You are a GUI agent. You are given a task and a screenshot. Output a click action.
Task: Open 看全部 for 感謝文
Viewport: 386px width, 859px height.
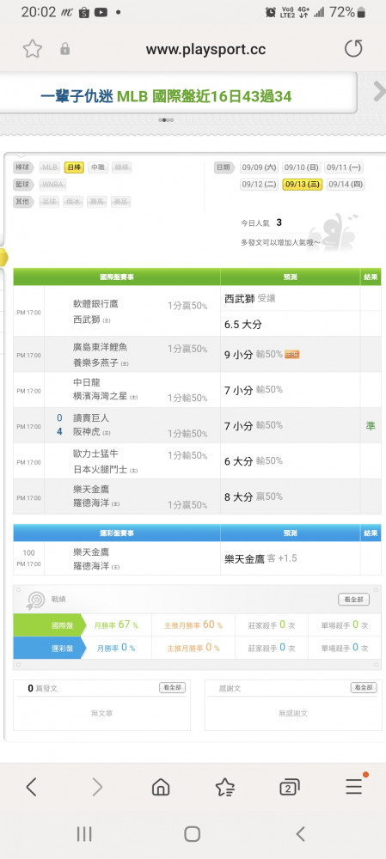364,687
